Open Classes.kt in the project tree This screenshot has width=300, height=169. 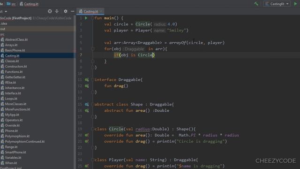click(12, 61)
